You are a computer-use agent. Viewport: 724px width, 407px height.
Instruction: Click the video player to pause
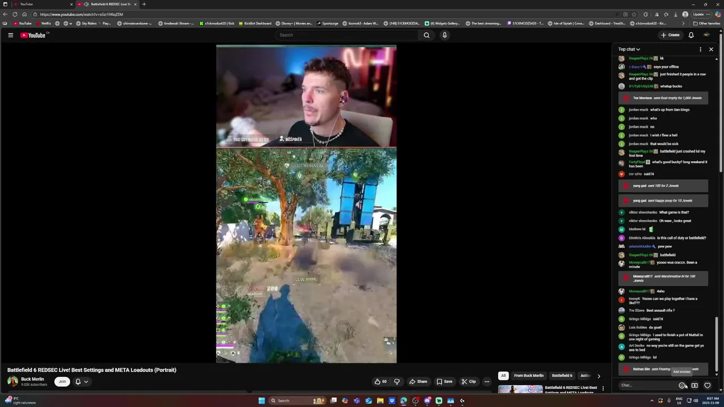(306, 204)
